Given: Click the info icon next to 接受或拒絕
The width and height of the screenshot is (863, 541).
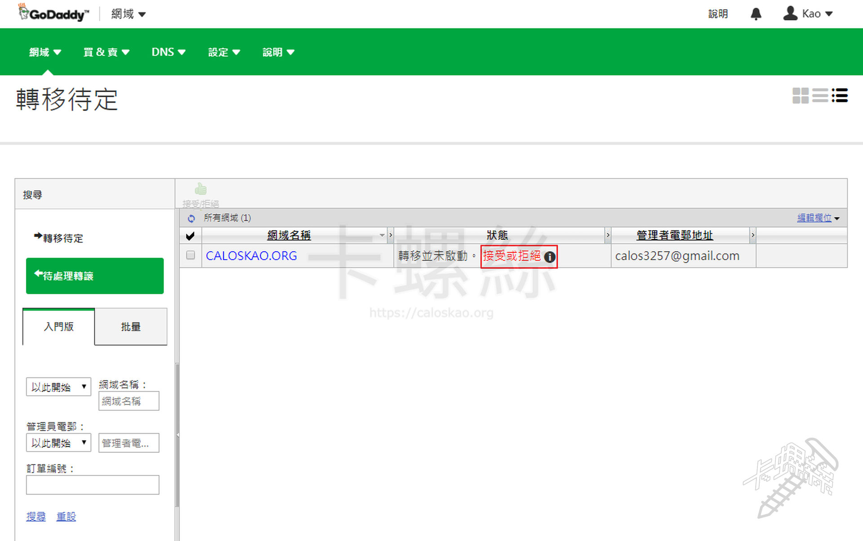Looking at the screenshot, I should pyautogui.click(x=549, y=257).
